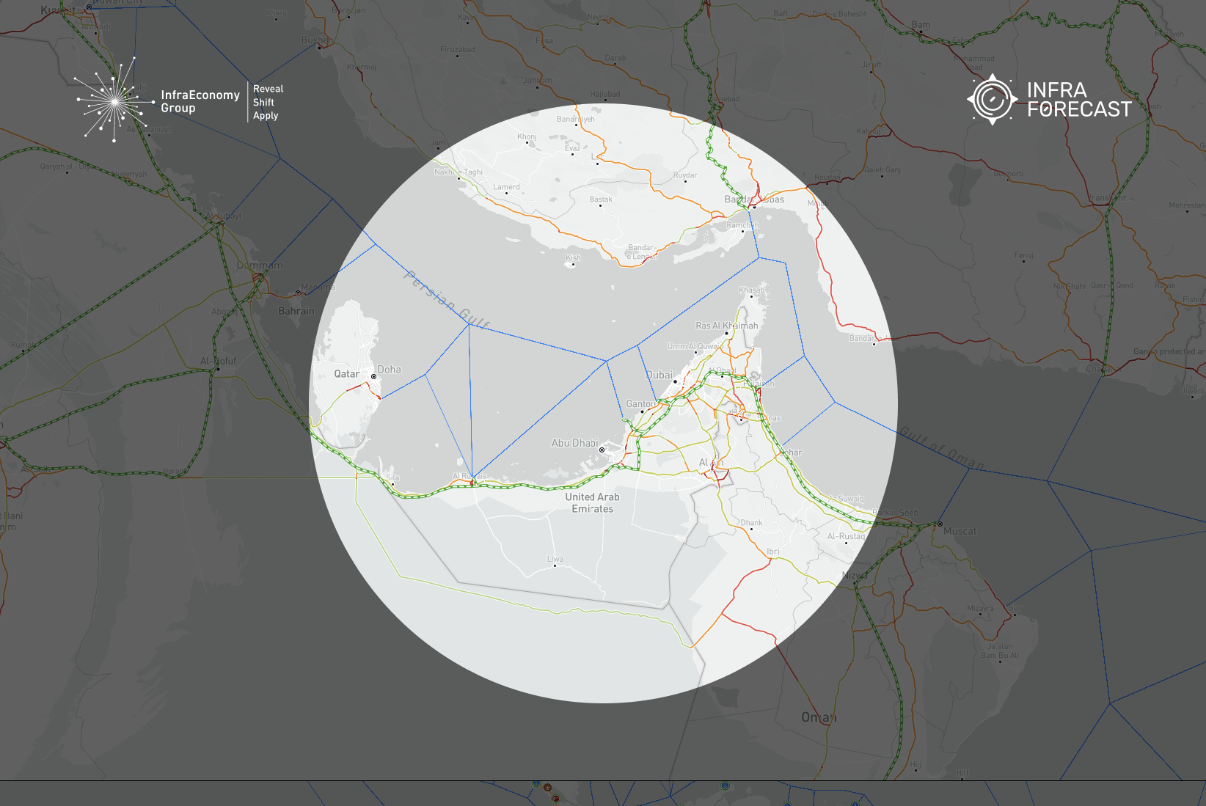Click the Bahrain country label
The image size is (1206, 806).
(296, 311)
